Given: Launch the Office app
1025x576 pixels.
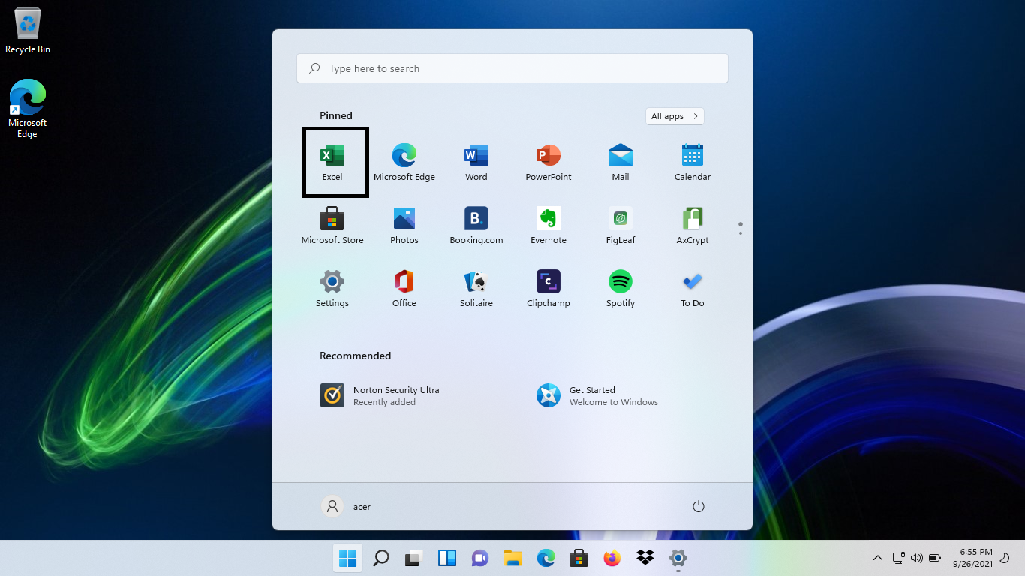Looking at the screenshot, I should pyautogui.click(x=404, y=289).
